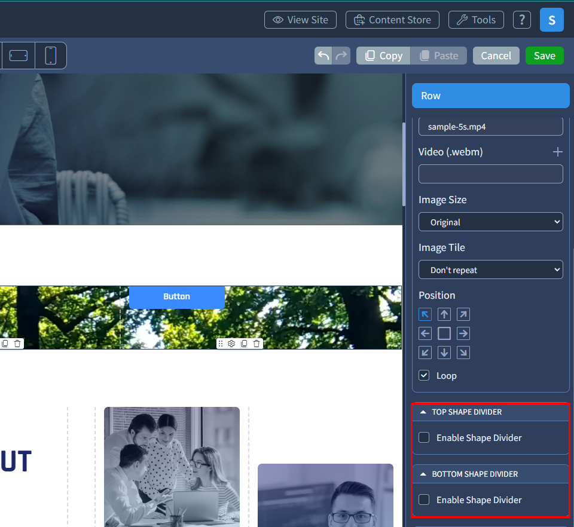Screen dimensions: 574x527
Task: Uncheck the Loop video checkbox
Action: pyautogui.click(x=423, y=375)
